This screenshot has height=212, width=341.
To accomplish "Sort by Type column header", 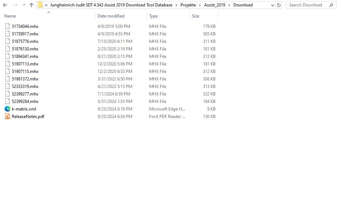I will pos(153,16).
